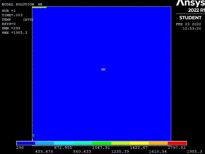Click the legend value 1422.87
Screen dimensions: 205x154
click(x=139, y=148)
